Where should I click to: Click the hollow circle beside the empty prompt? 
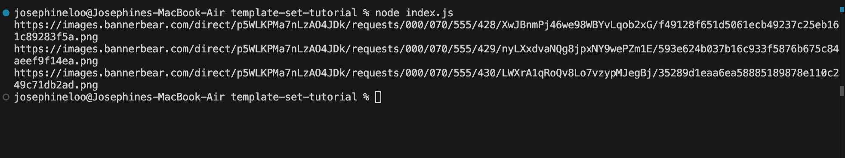pos(6,97)
